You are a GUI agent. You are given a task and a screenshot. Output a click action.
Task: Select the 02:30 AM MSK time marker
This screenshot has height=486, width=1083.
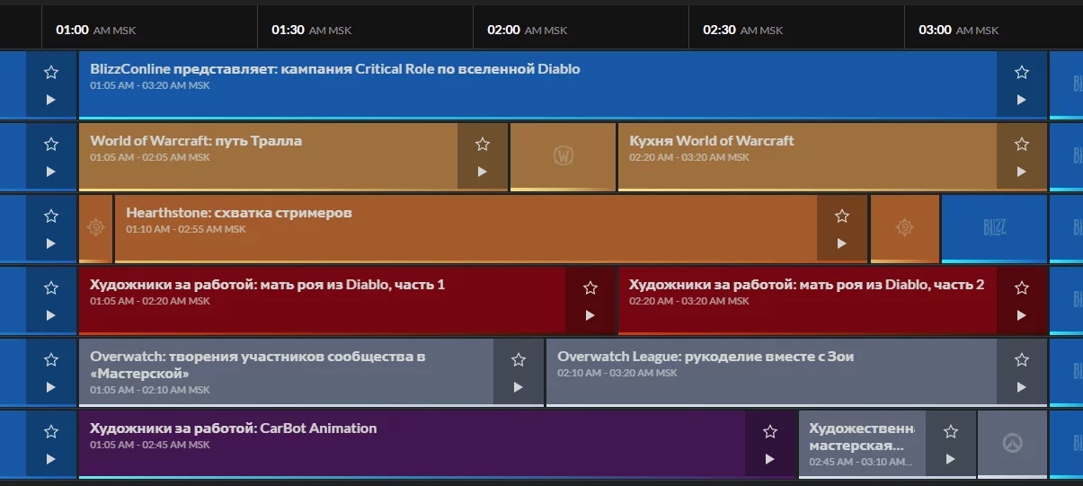point(743,30)
